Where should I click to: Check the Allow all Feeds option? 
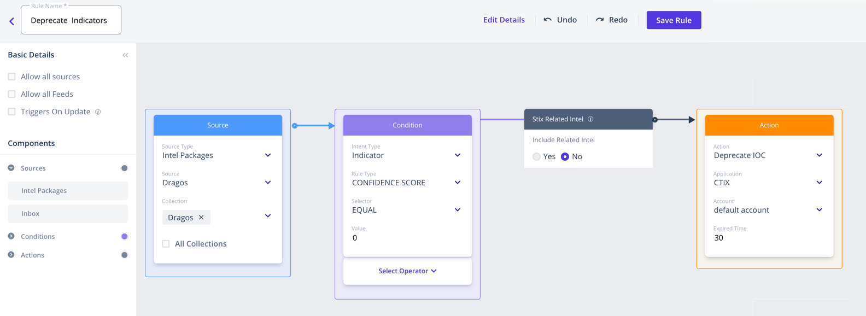[x=11, y=95]
